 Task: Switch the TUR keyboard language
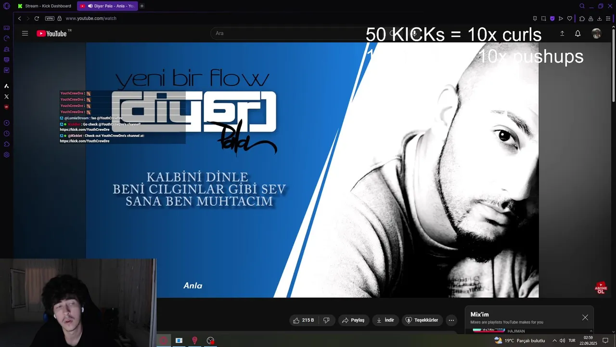click(x=572, y=340)
